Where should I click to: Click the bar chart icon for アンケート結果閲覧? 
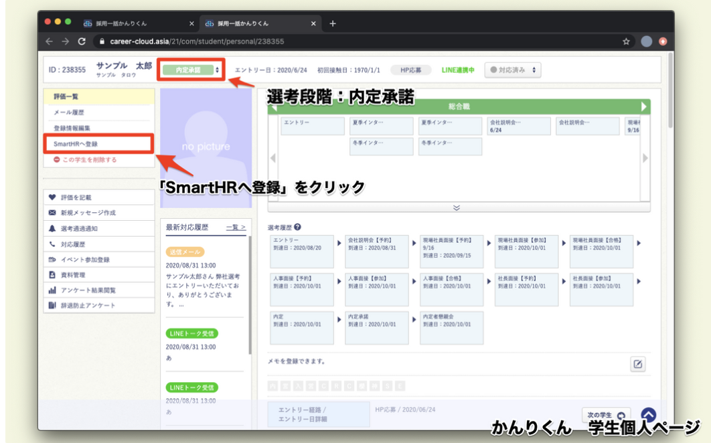tap(52, 290)
